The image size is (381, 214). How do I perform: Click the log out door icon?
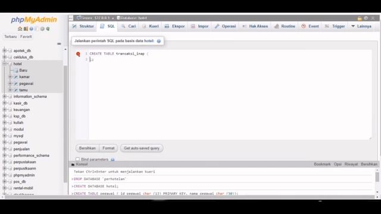coord(26,29)
